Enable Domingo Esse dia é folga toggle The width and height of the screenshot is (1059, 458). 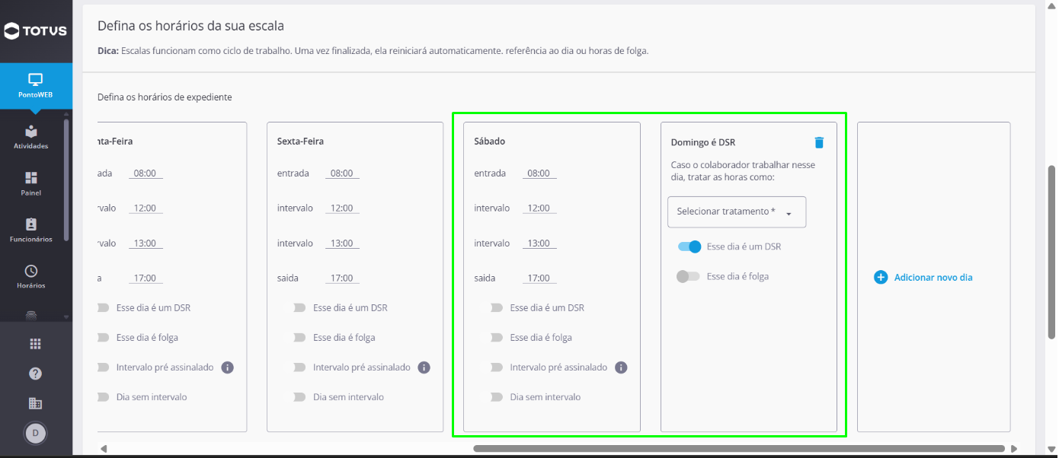[688, 276]
